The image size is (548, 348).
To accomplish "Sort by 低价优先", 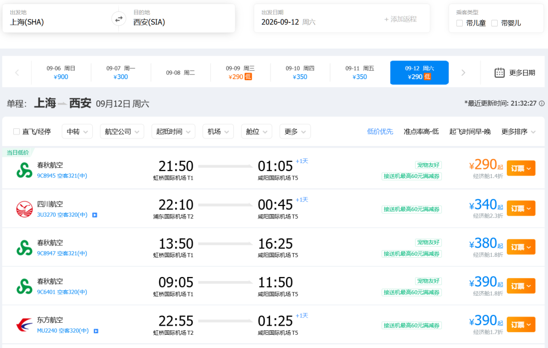I will pos(380,132).
